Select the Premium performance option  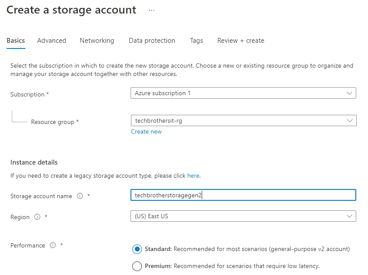[137, 266]
